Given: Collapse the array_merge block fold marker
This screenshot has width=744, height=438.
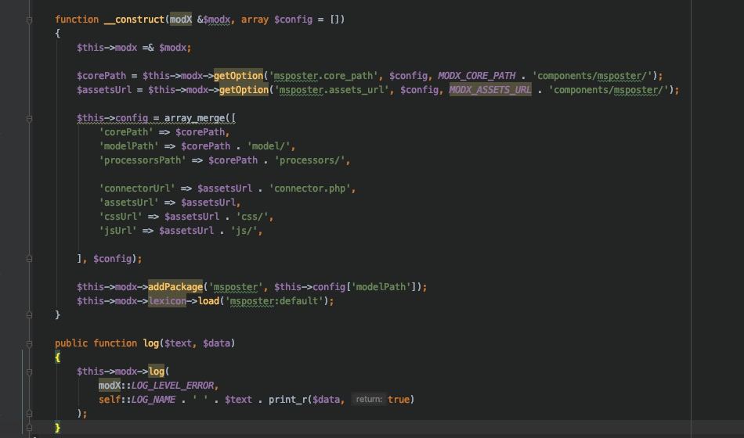Looking at the screenshot, I should 30,119.
